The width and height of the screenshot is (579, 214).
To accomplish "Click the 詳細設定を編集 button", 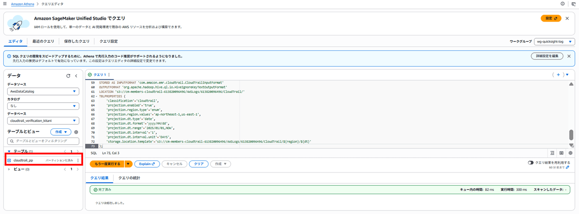I will point(547,56).
